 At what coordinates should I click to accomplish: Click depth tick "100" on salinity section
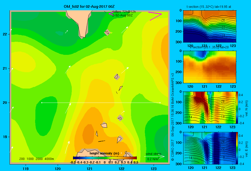point(179,61)
